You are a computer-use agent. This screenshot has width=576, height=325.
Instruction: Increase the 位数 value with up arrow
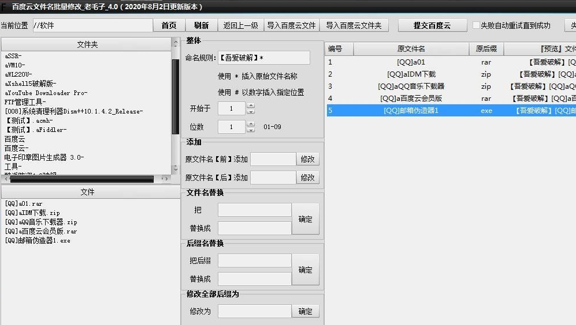point(251,124)
